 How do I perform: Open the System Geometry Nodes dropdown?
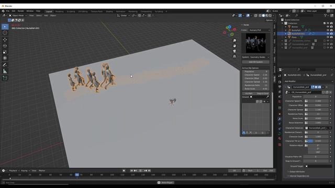click(x=256, y=57)
